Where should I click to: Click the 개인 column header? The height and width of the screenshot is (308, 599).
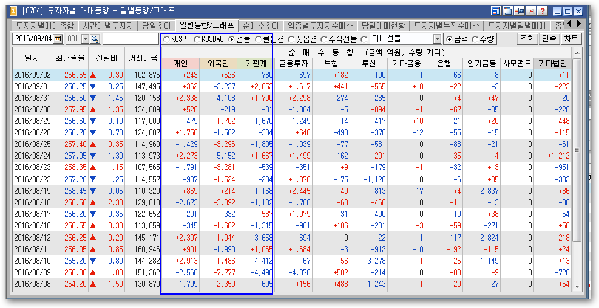click(180, 64)
